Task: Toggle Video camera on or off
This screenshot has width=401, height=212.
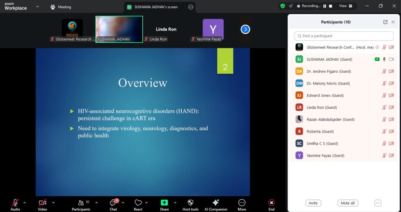Action: pyautogui.click(x=42, y=203)
